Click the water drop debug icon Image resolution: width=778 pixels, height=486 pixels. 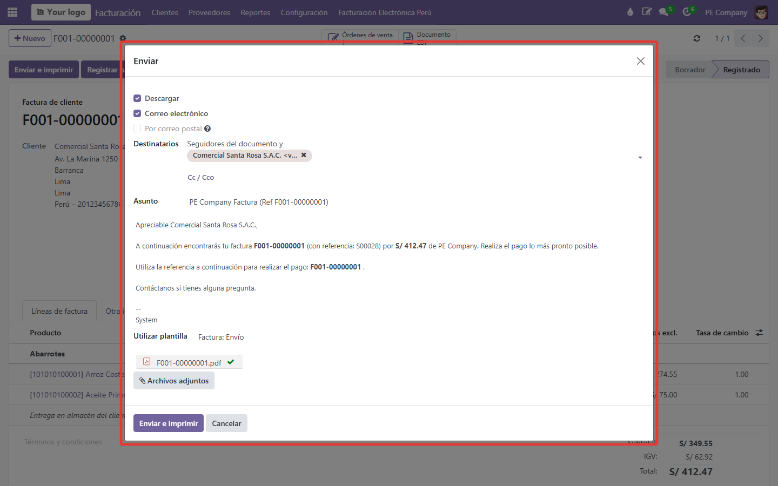(630, 12)
